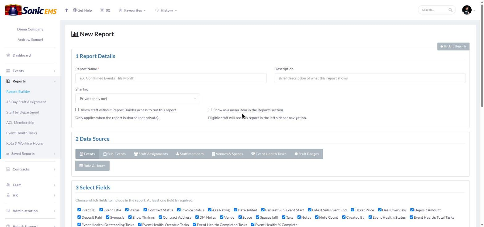
Task: Click the Favourites star icon
Action: coord(120,10)
